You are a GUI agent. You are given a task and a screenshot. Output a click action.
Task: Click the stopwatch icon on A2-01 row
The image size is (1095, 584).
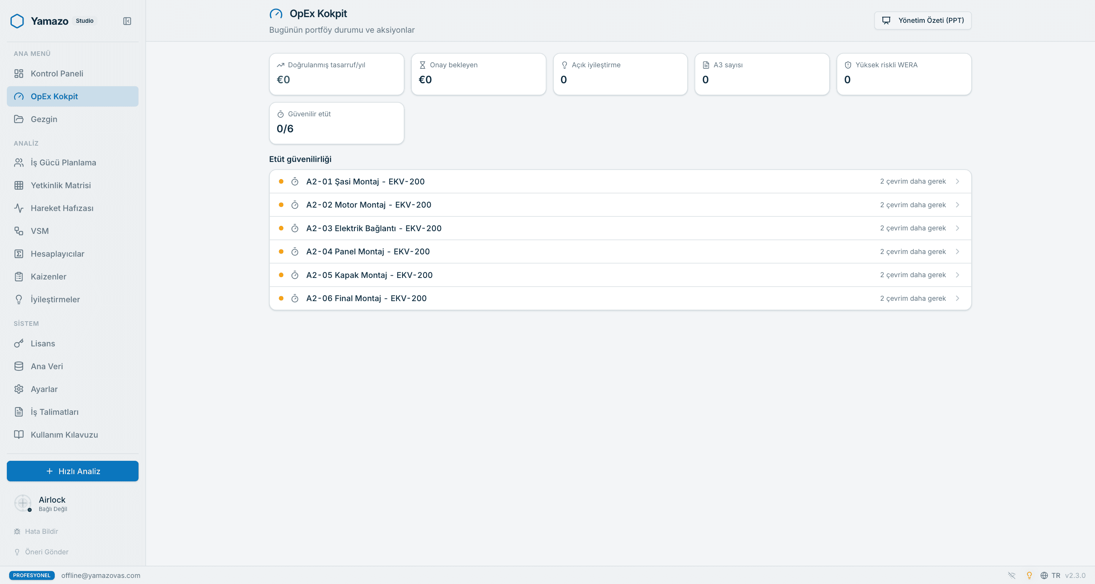coord(295,181)
